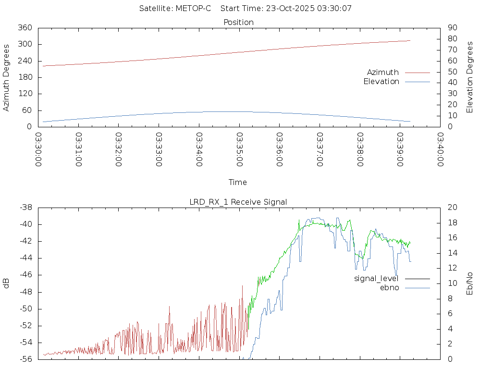Click the 03:30:00 time tick label
This screenshot has width=492, height=369.
[x=38, y=149]
